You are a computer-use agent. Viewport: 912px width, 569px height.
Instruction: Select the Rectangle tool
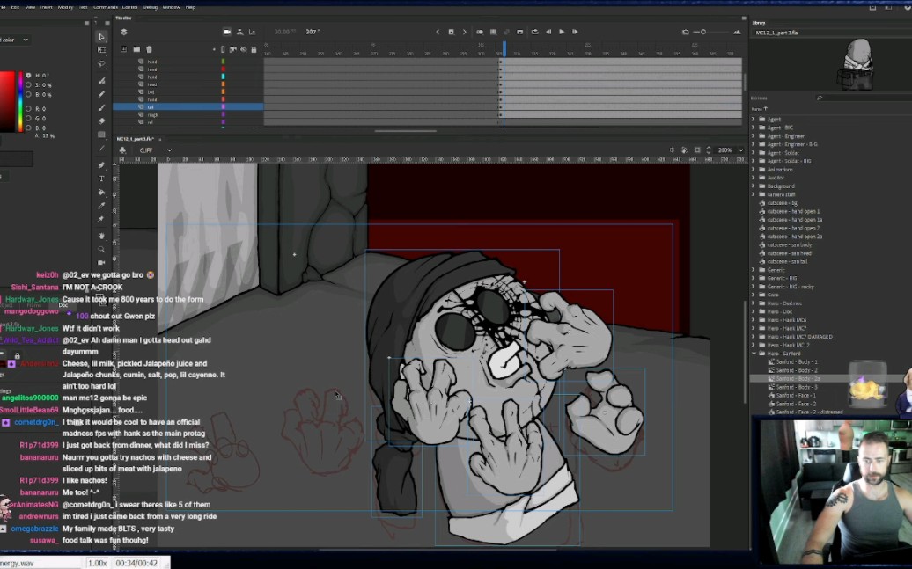(x=101, y=135)
